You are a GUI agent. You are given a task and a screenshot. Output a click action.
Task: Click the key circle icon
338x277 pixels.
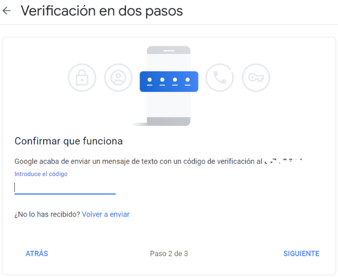pos(256,78)
